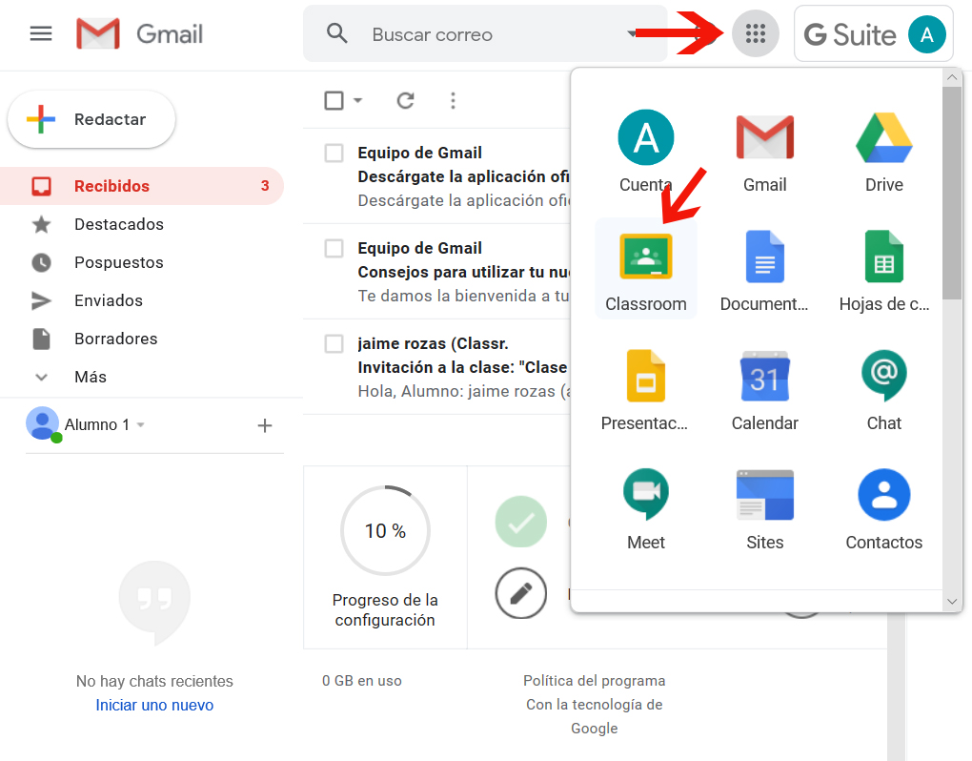Click 'Progreso de la configuración' label
Image resolution: width=972 pixels, height=761 pixels.
[x=385, y=610]
